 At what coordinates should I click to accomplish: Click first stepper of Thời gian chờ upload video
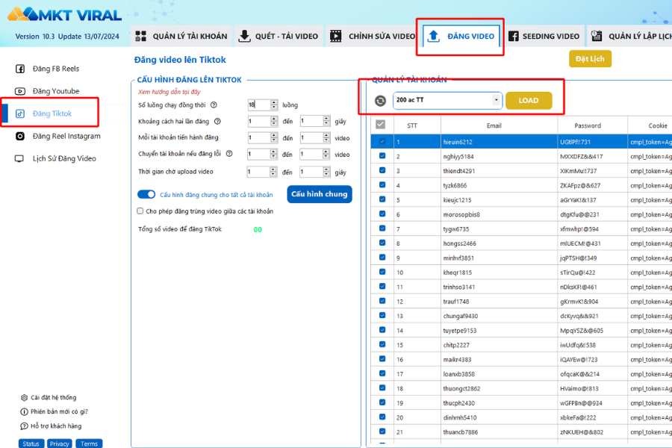point(273,172)
